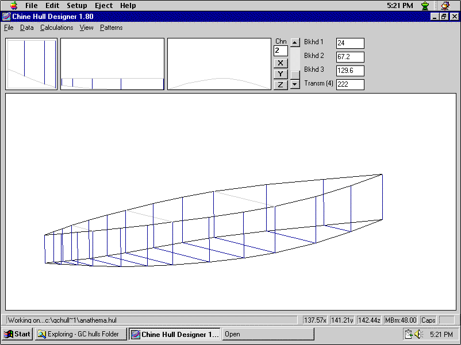Click the green figure icon in top bar
Image resolution: width=461 pixels, height=345 pixels.
tap(425, 6)
